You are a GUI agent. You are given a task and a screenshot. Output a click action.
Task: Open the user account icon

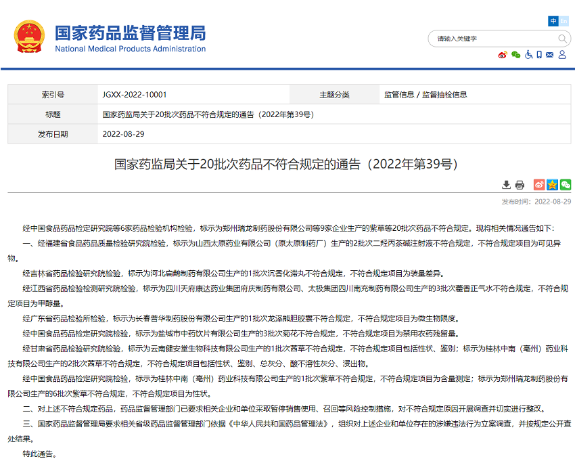click(x=561, y=55)
